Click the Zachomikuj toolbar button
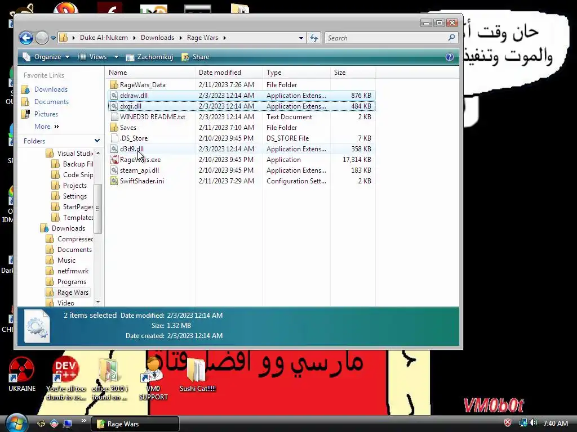The image size is (577, 432). (x=149, y=57)
